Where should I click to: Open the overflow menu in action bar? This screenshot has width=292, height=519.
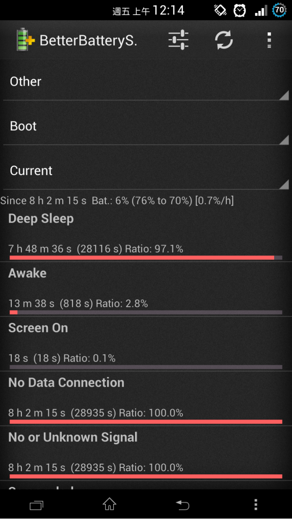(x=269, y=40)
